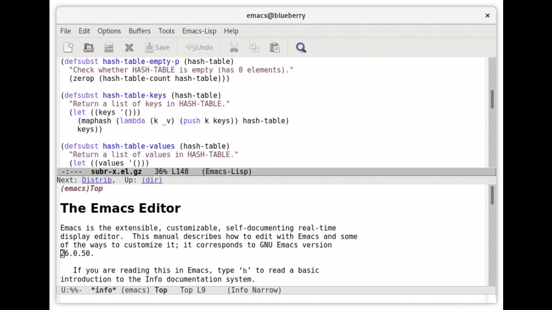The height and width of the screenshot is (310, 552).
Task: Follow the (dir) Up link
Action: pos(152,180)
